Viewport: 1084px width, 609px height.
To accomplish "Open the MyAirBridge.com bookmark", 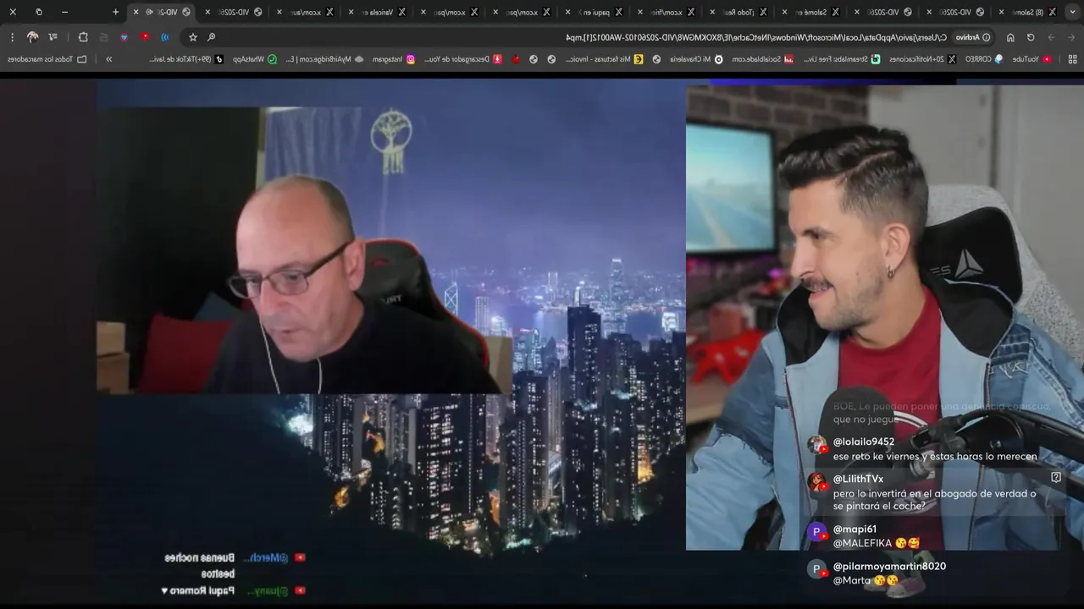I will [324, 59].
